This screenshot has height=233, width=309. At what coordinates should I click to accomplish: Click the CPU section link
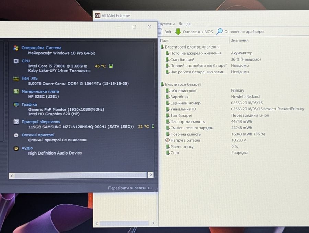coord(26,61)
